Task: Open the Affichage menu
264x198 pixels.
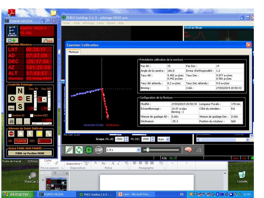Action: coord(88,23)
